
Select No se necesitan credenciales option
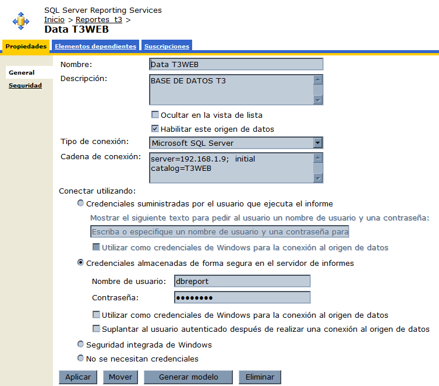point(80,358)
